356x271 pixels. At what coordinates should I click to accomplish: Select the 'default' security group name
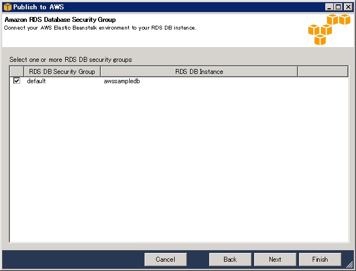coord(36,81)
